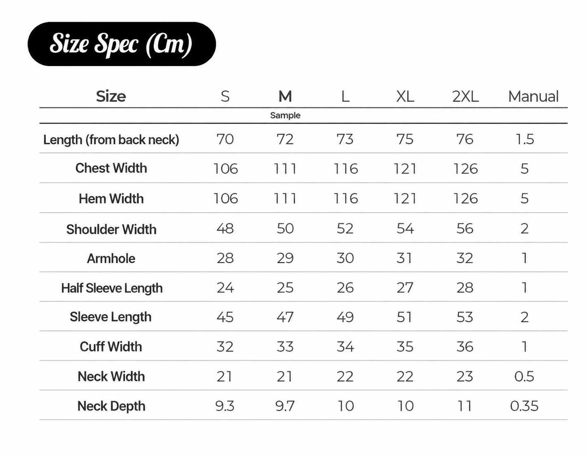The image size is (587, 456).
Task: Select the 2XL size column header
Action: click(465, 96)
